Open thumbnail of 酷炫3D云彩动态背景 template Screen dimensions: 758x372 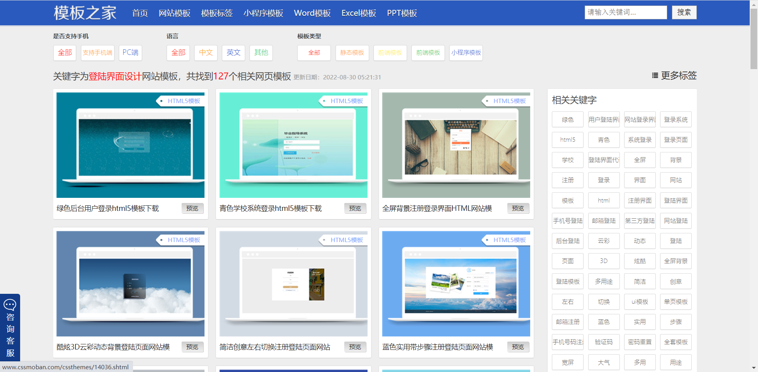tap(130, 284)
